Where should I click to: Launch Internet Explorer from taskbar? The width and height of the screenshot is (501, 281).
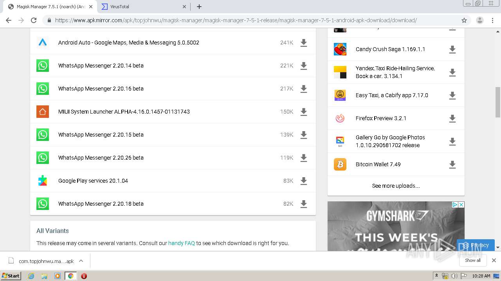(x=31, y=276)
